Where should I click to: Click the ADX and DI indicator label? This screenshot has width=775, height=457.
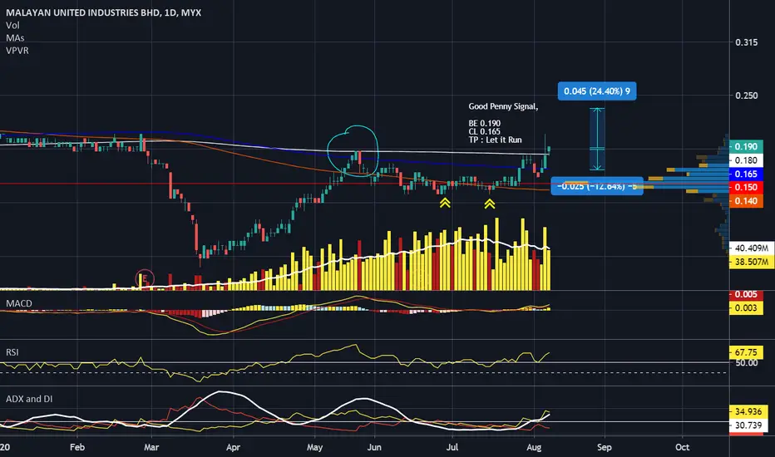[x=29, y=399]
